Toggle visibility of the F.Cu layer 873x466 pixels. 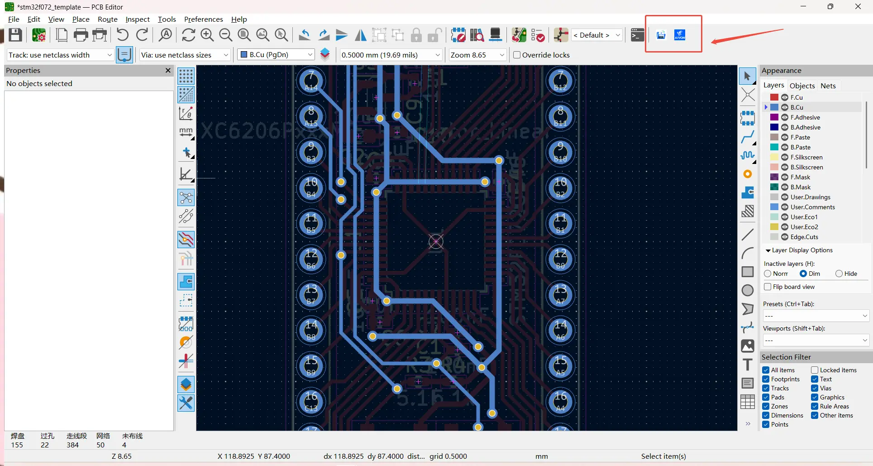785,97
